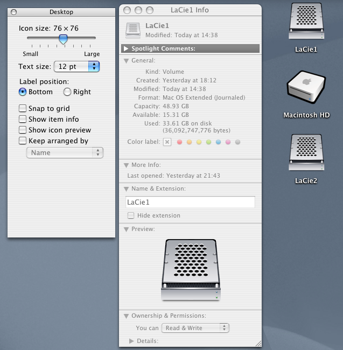Collapse the General section
This screenshot has width=343, height=350.
click(x=126, y=61)
